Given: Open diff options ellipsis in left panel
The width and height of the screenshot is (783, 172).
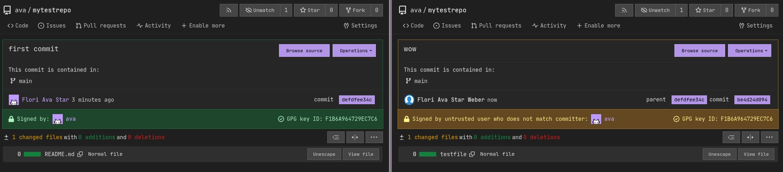Looking at the screenshot, I should [x=374, y=137].
